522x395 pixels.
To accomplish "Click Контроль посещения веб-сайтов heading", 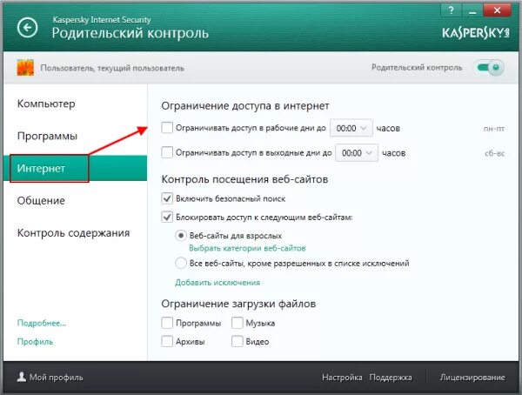I will point(244,179).
